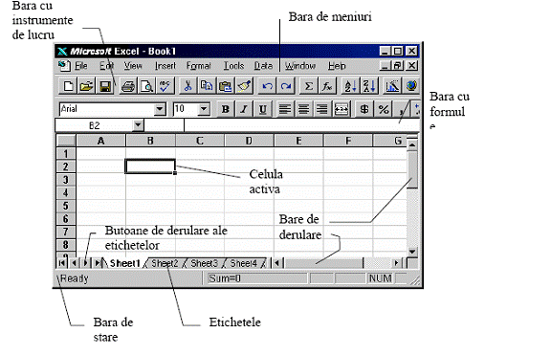Expand the Name Box dropdown next to B2
This screenshot has width=551, height=355.
pos(138,124)
